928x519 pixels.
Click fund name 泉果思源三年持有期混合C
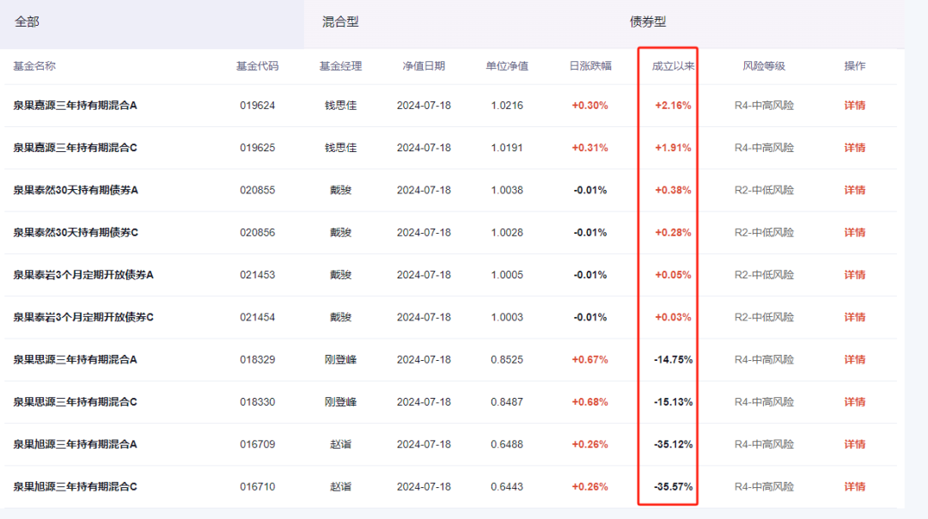pos(75,402)
